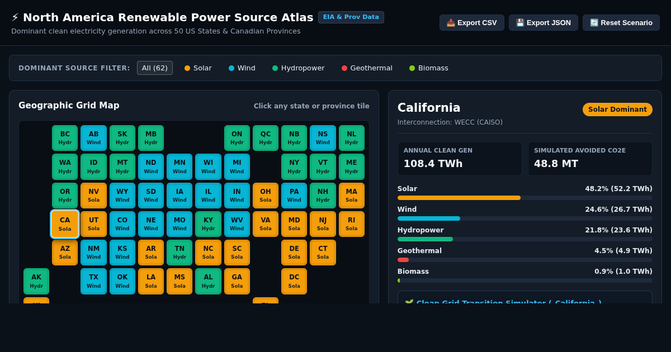Select the NS province tile
The height and width of the screenshot is (352, 671).
tap(323, 138)
